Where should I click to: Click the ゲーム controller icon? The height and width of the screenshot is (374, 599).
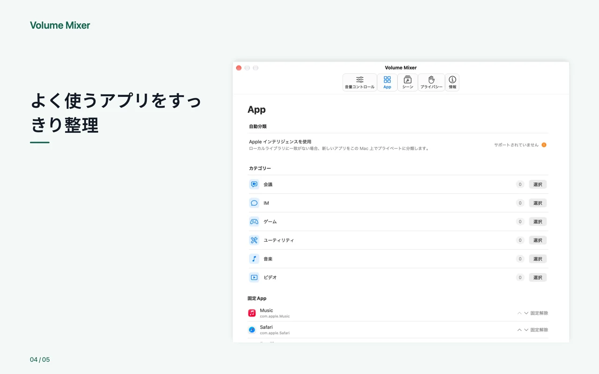tap(254, 222)
